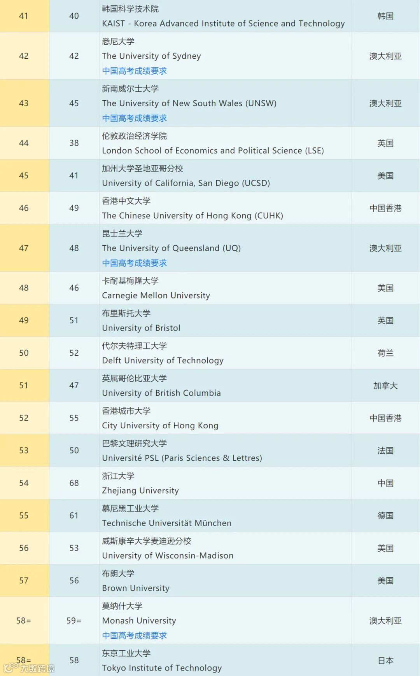Click country cell 法国 in PSL row
The image size is (420, 676).
[x=385, y=451]
